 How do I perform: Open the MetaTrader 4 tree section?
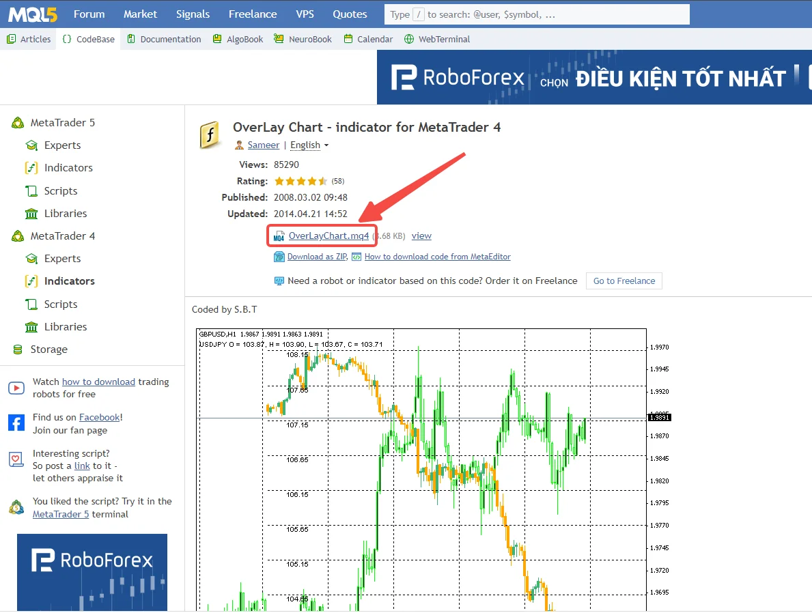(x=63, y=236)
